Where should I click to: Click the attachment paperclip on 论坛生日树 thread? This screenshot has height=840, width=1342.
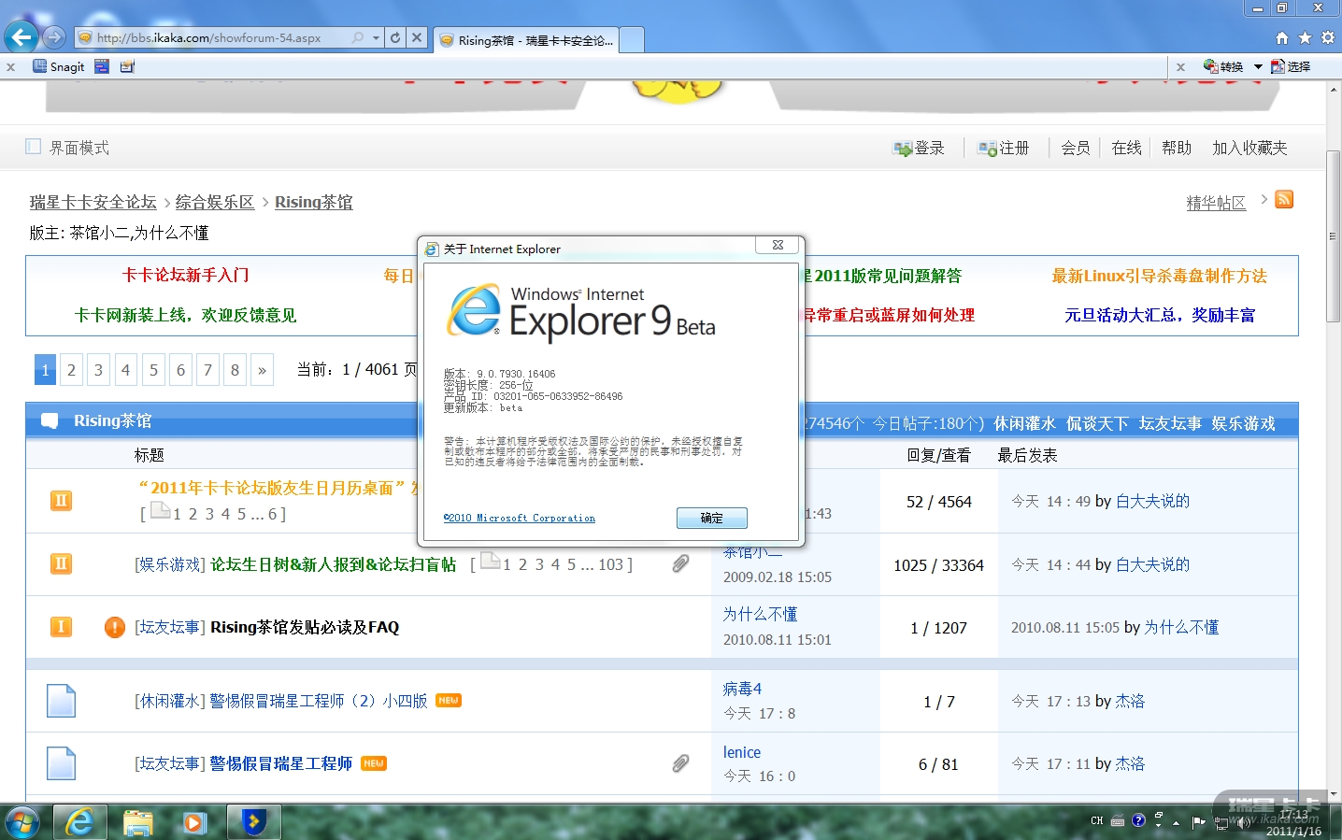pyautogui.click(x=680, y=563)
